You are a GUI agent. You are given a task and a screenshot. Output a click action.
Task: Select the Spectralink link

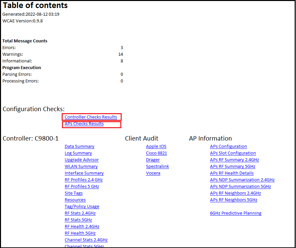157,167
